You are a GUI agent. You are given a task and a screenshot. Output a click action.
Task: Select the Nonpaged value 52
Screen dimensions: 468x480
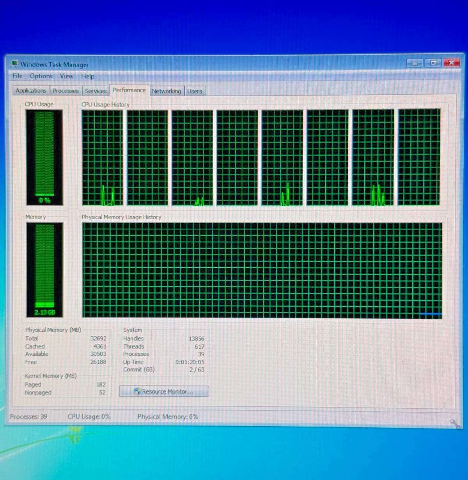(x=102, y=392)
